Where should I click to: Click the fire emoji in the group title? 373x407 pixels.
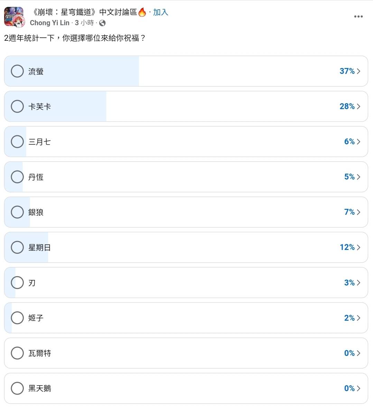(142, 12)
